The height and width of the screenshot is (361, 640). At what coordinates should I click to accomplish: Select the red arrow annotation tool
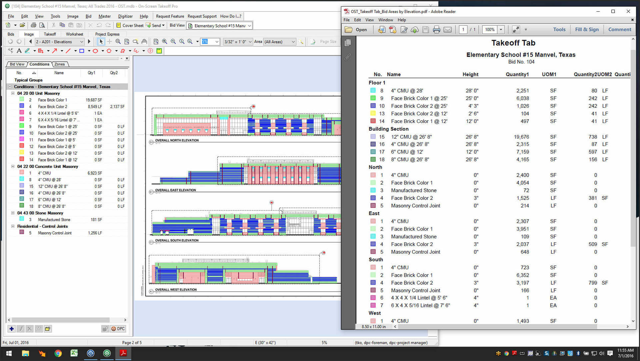[55, 51]
